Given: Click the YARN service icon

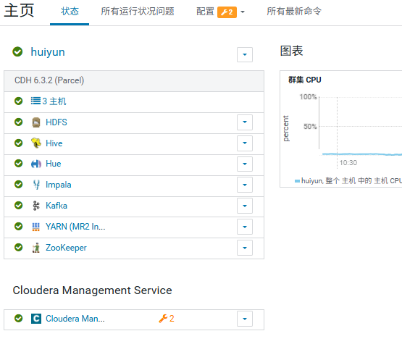Looking at the screenshot, I should [x=36, y=227].
